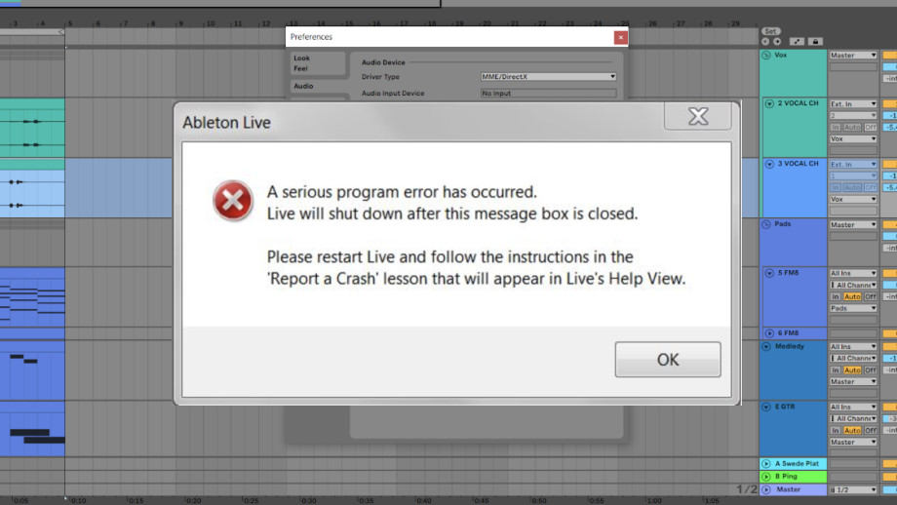Open 3 VOCAL CH output dropdown set to Vox

(x=853, y=199)
